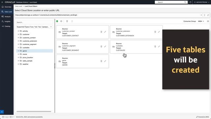
Task: Edit the CUSTOMER_CONTACT load settings
Action: [x=105, y=32]
